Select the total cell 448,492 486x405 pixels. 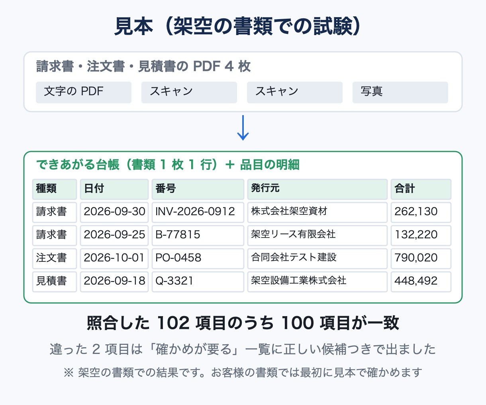coord(421,281)
